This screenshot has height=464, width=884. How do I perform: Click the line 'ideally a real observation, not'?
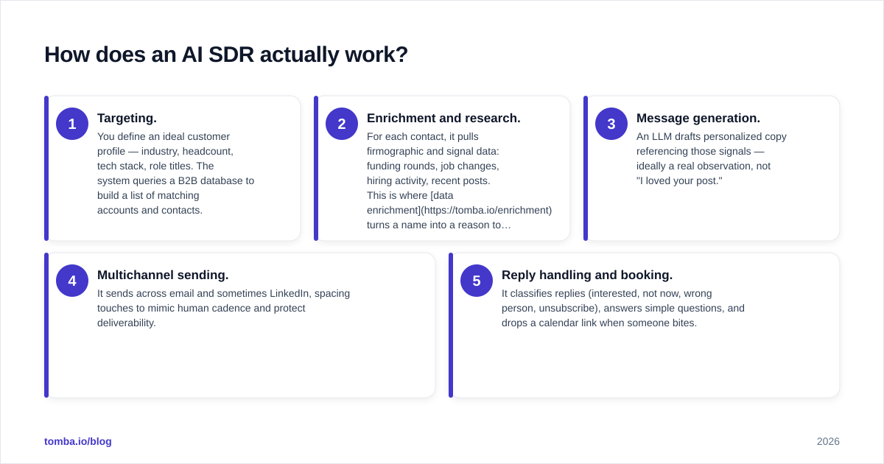[704, 166]
